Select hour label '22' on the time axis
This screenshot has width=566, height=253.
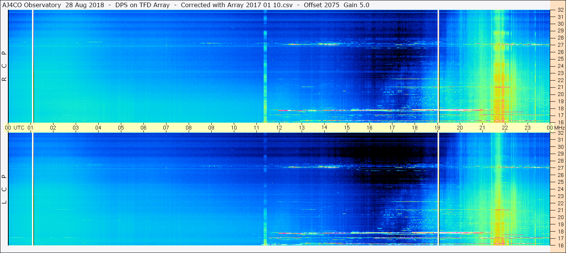(505, 128)
